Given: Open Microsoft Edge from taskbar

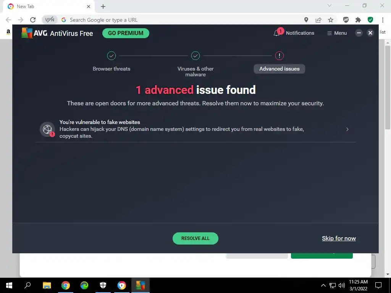Looking at the screenshot, I should [84, 285].
